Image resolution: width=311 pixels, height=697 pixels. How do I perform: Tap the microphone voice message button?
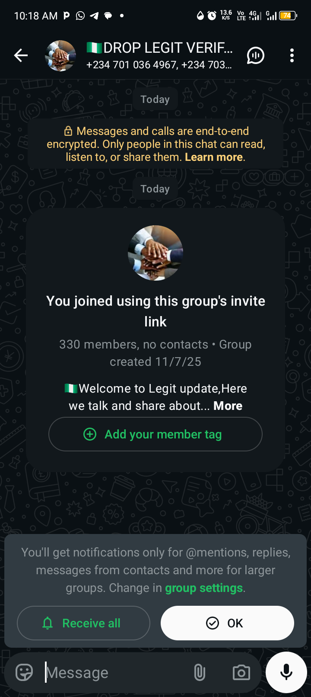click(286, 672)
